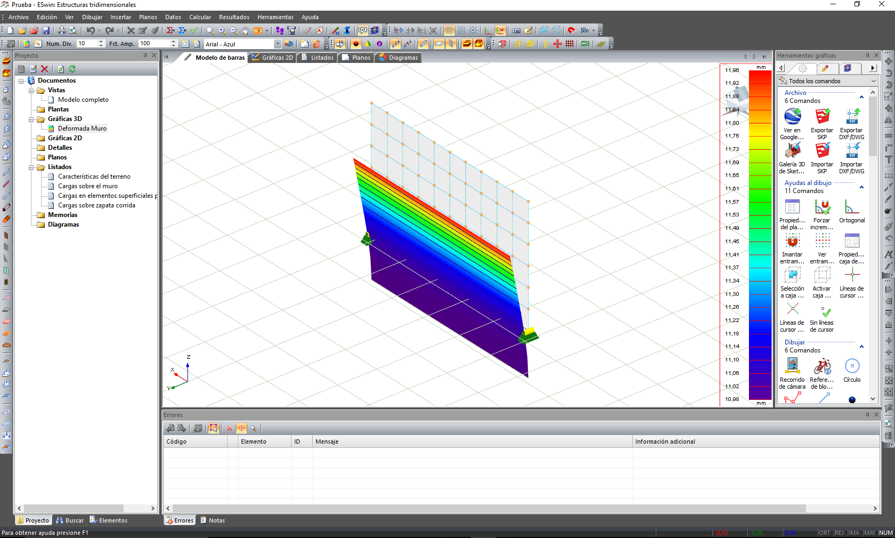The image size is (895, 538).
Task: Select the Pan hand tool
Action: click(x=245, y=30)
